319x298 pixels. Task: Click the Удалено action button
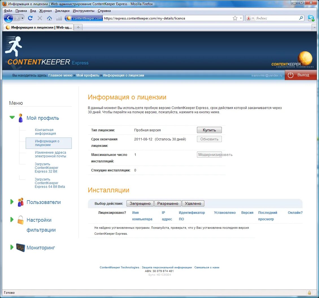coord(193,203)
